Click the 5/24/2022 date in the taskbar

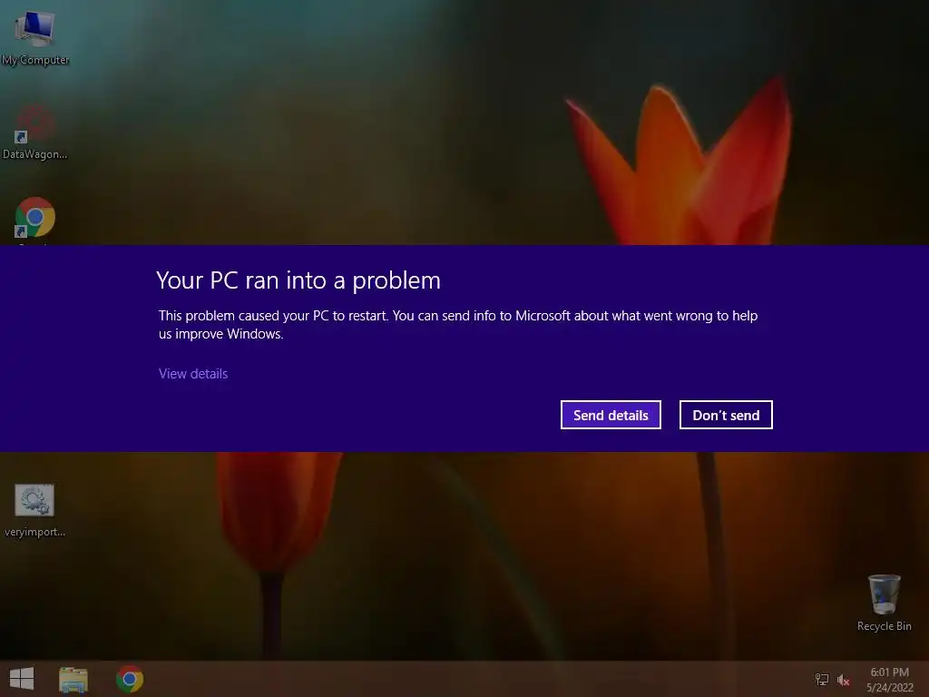(889, 688)
